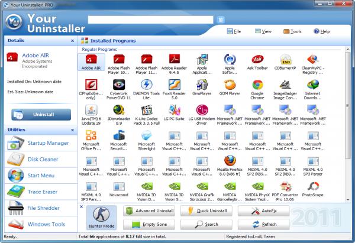Open the Tools menu
The width and height of the screenshot is (355, 243).
click(x=292, y=31)
